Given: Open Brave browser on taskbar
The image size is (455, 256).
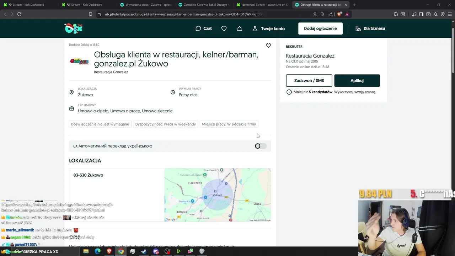Looking at the screenshot, I should click(x=109, y=251).
